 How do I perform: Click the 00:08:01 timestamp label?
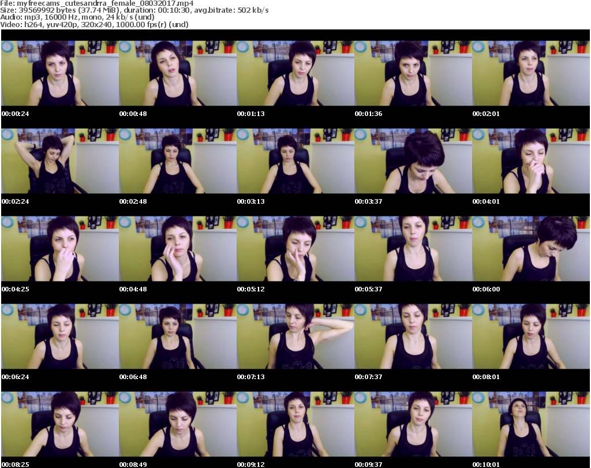coord(486,377)
